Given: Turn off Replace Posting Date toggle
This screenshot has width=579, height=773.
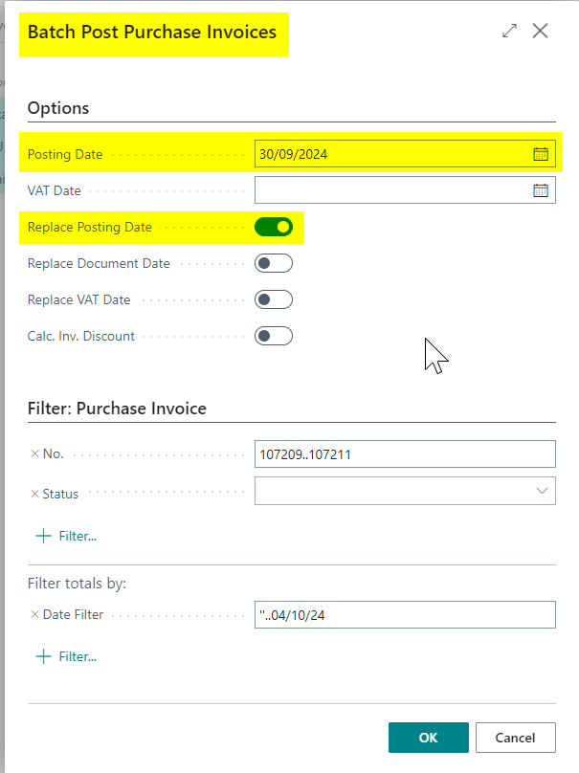Looking at the screenshot, I should pyautogui.click(x=274, y=227).
